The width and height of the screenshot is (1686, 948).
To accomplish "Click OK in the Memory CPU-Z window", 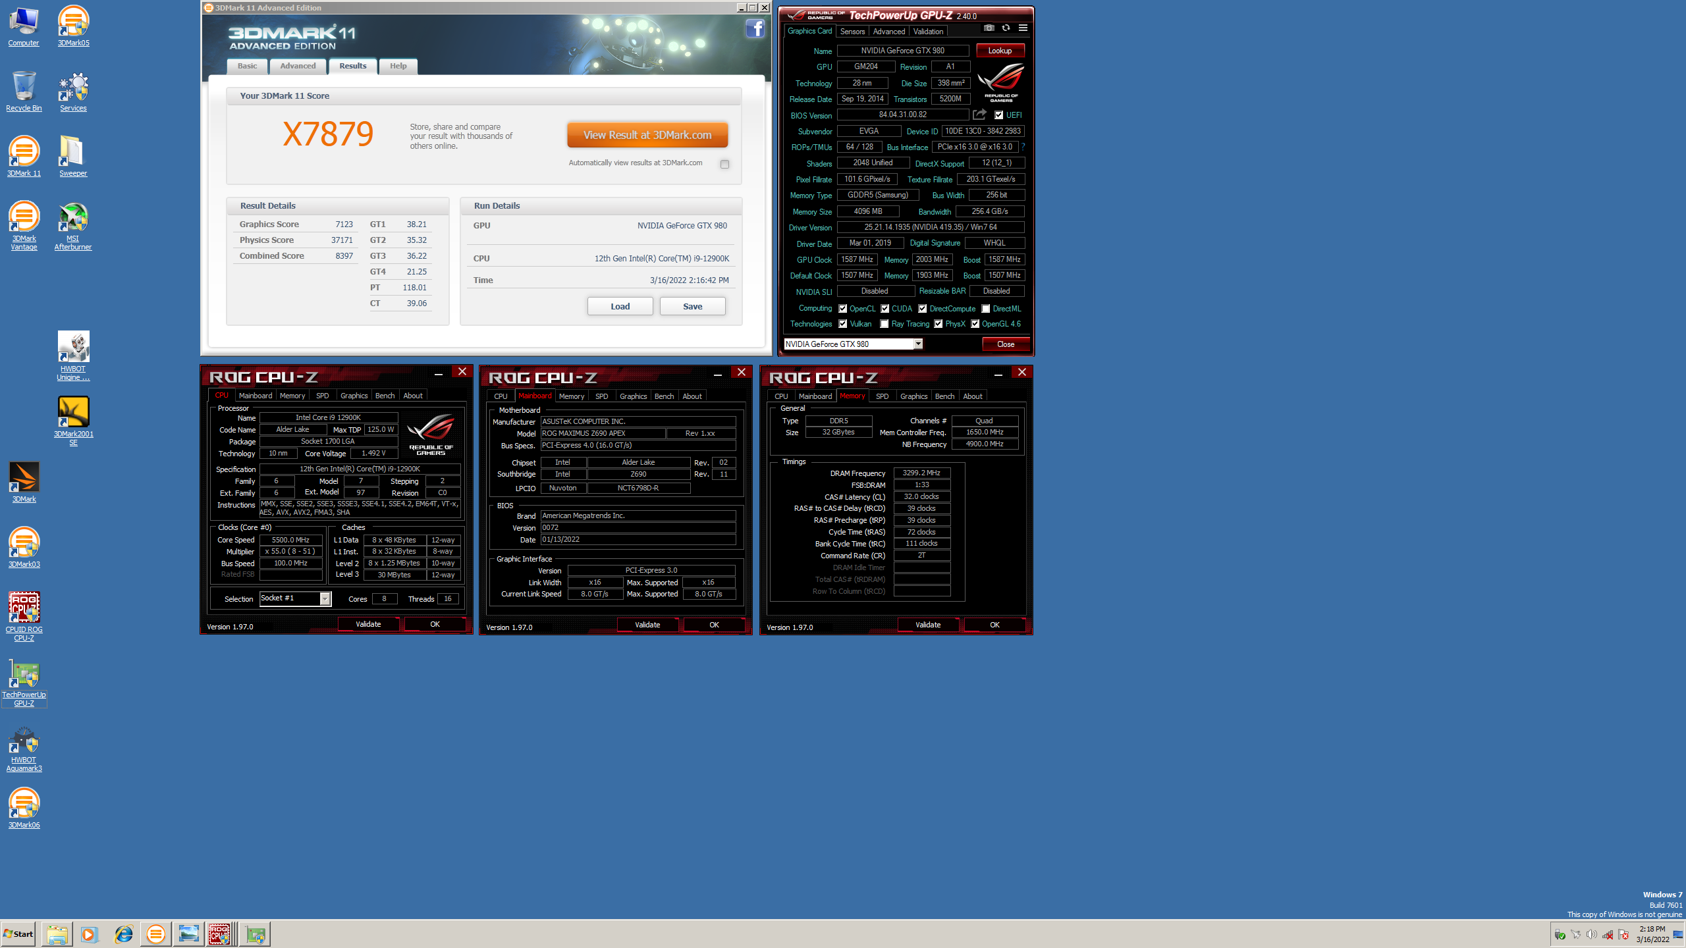I will (x=994, y=625).
